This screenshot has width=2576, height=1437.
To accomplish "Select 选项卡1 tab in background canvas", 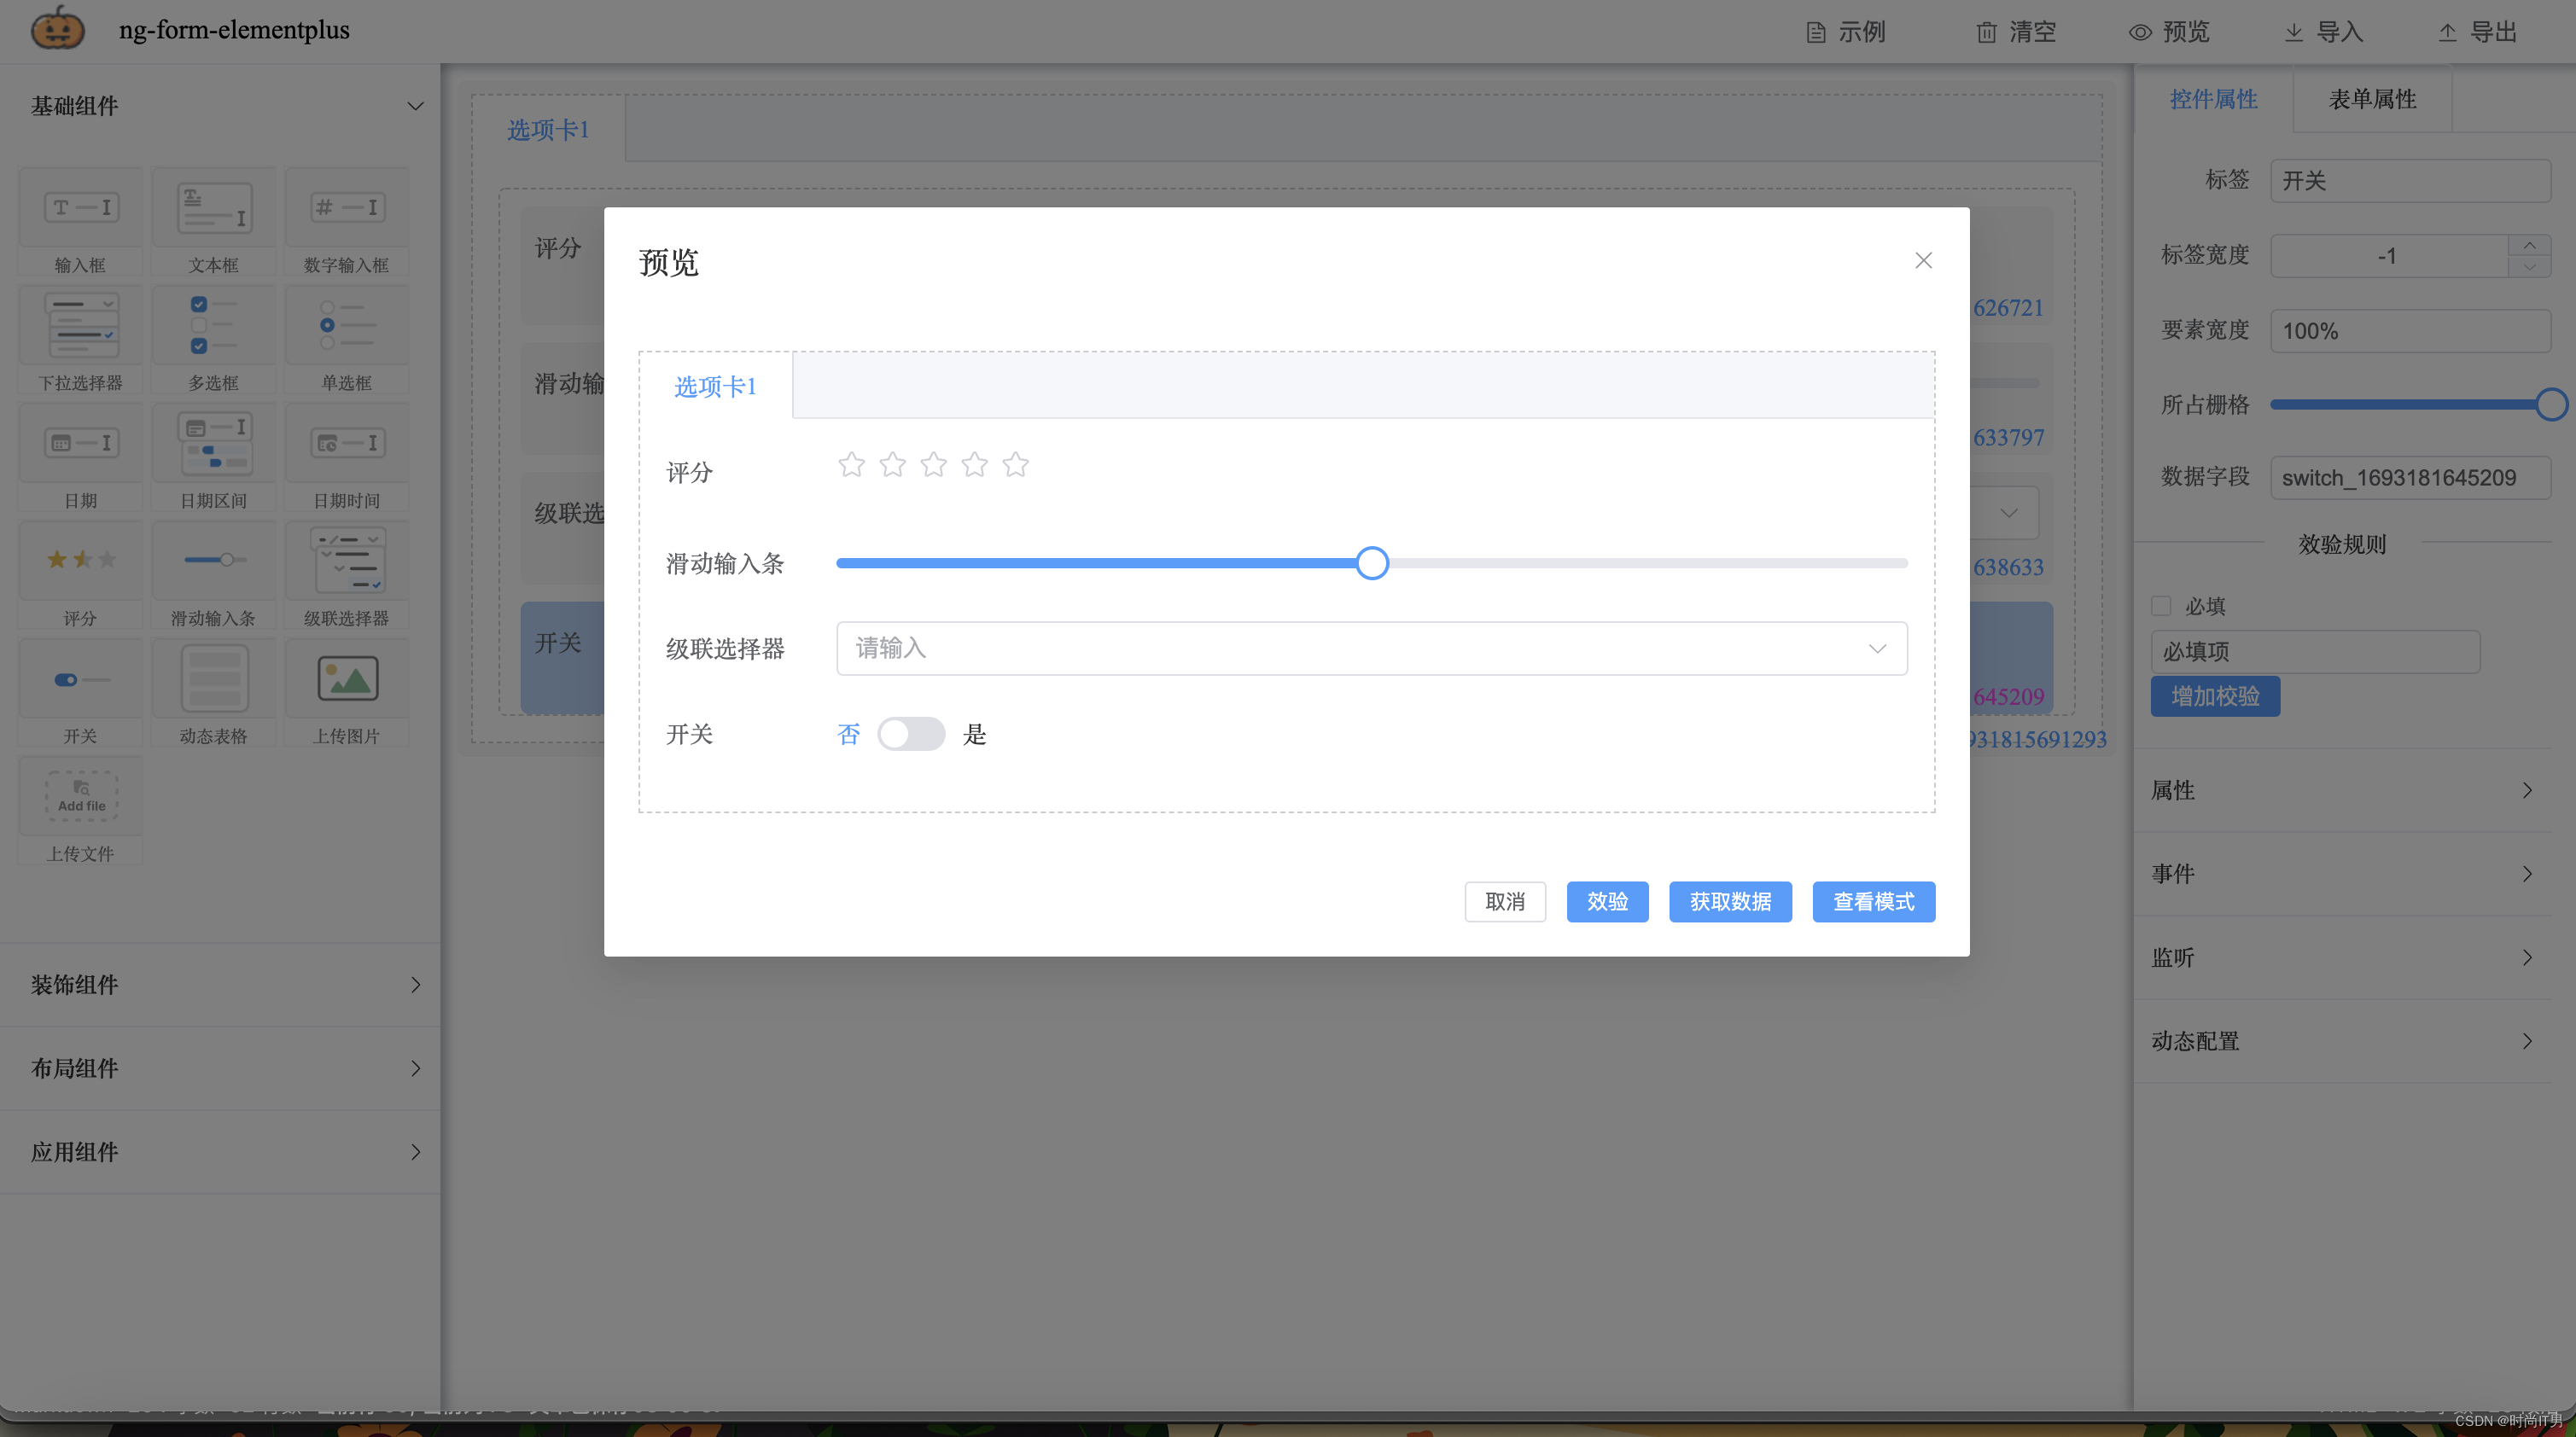I will [x=548, y=130].
